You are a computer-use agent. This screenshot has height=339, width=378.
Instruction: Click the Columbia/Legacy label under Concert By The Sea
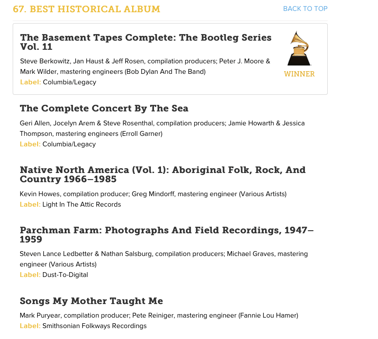(69, 144)
